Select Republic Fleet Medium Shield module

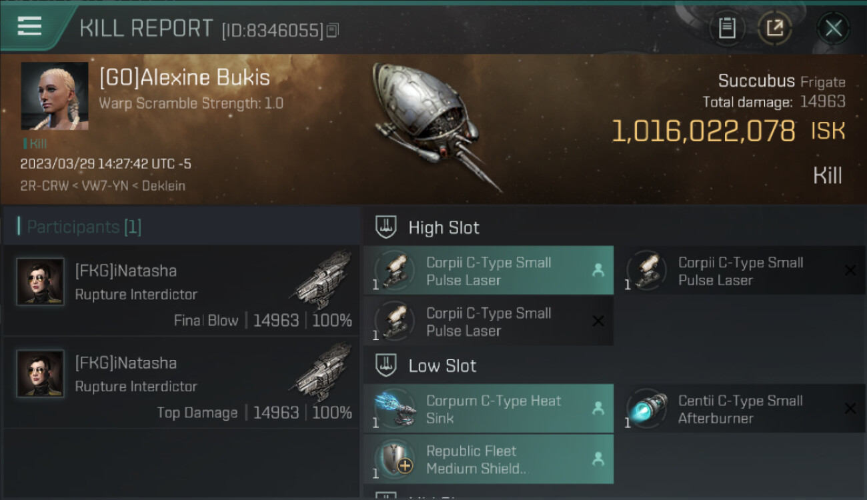click(x=488, y=459)
